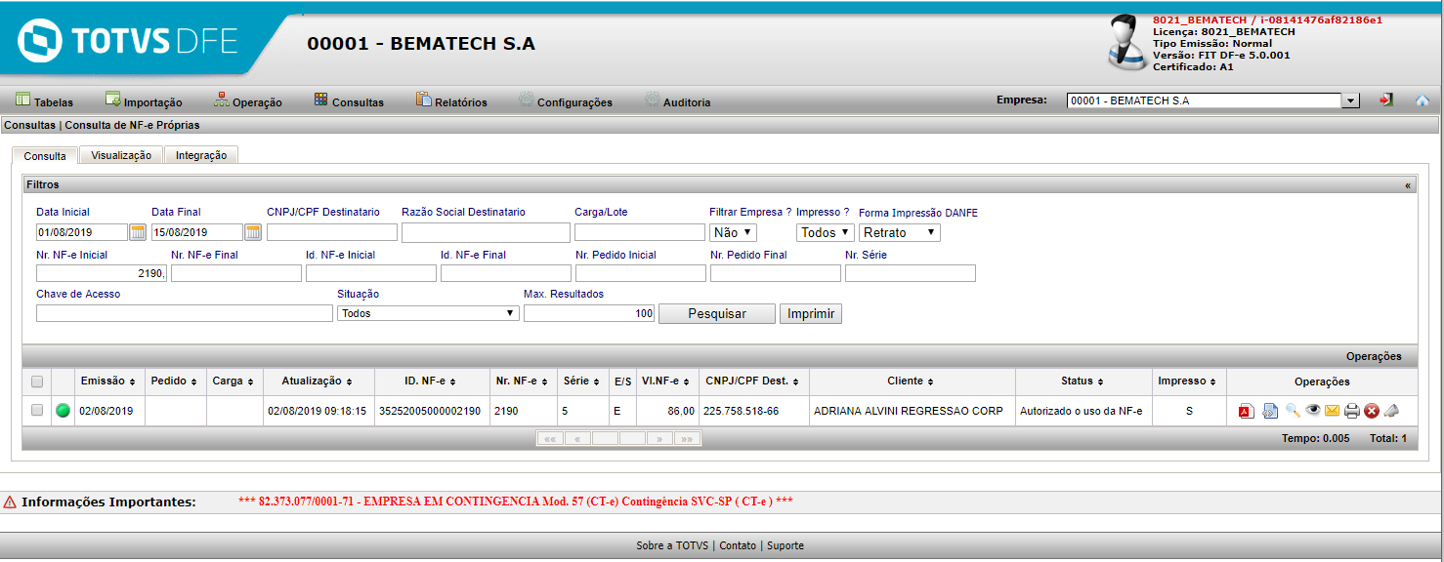Focus the Nr. NF-e Inicial field with 2190

(x=102, y=273)
